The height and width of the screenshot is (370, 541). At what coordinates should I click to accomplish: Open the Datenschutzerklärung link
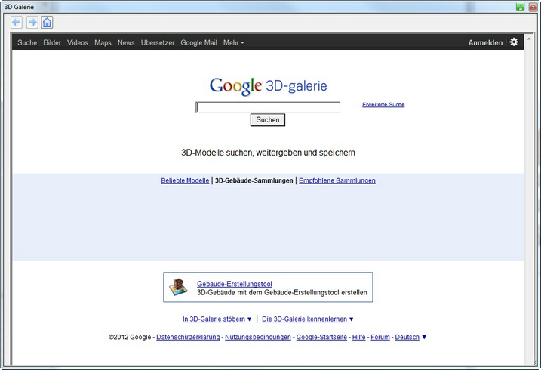coord(188,337)
